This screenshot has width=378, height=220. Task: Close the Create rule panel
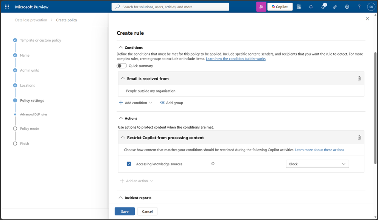(367, 19)
